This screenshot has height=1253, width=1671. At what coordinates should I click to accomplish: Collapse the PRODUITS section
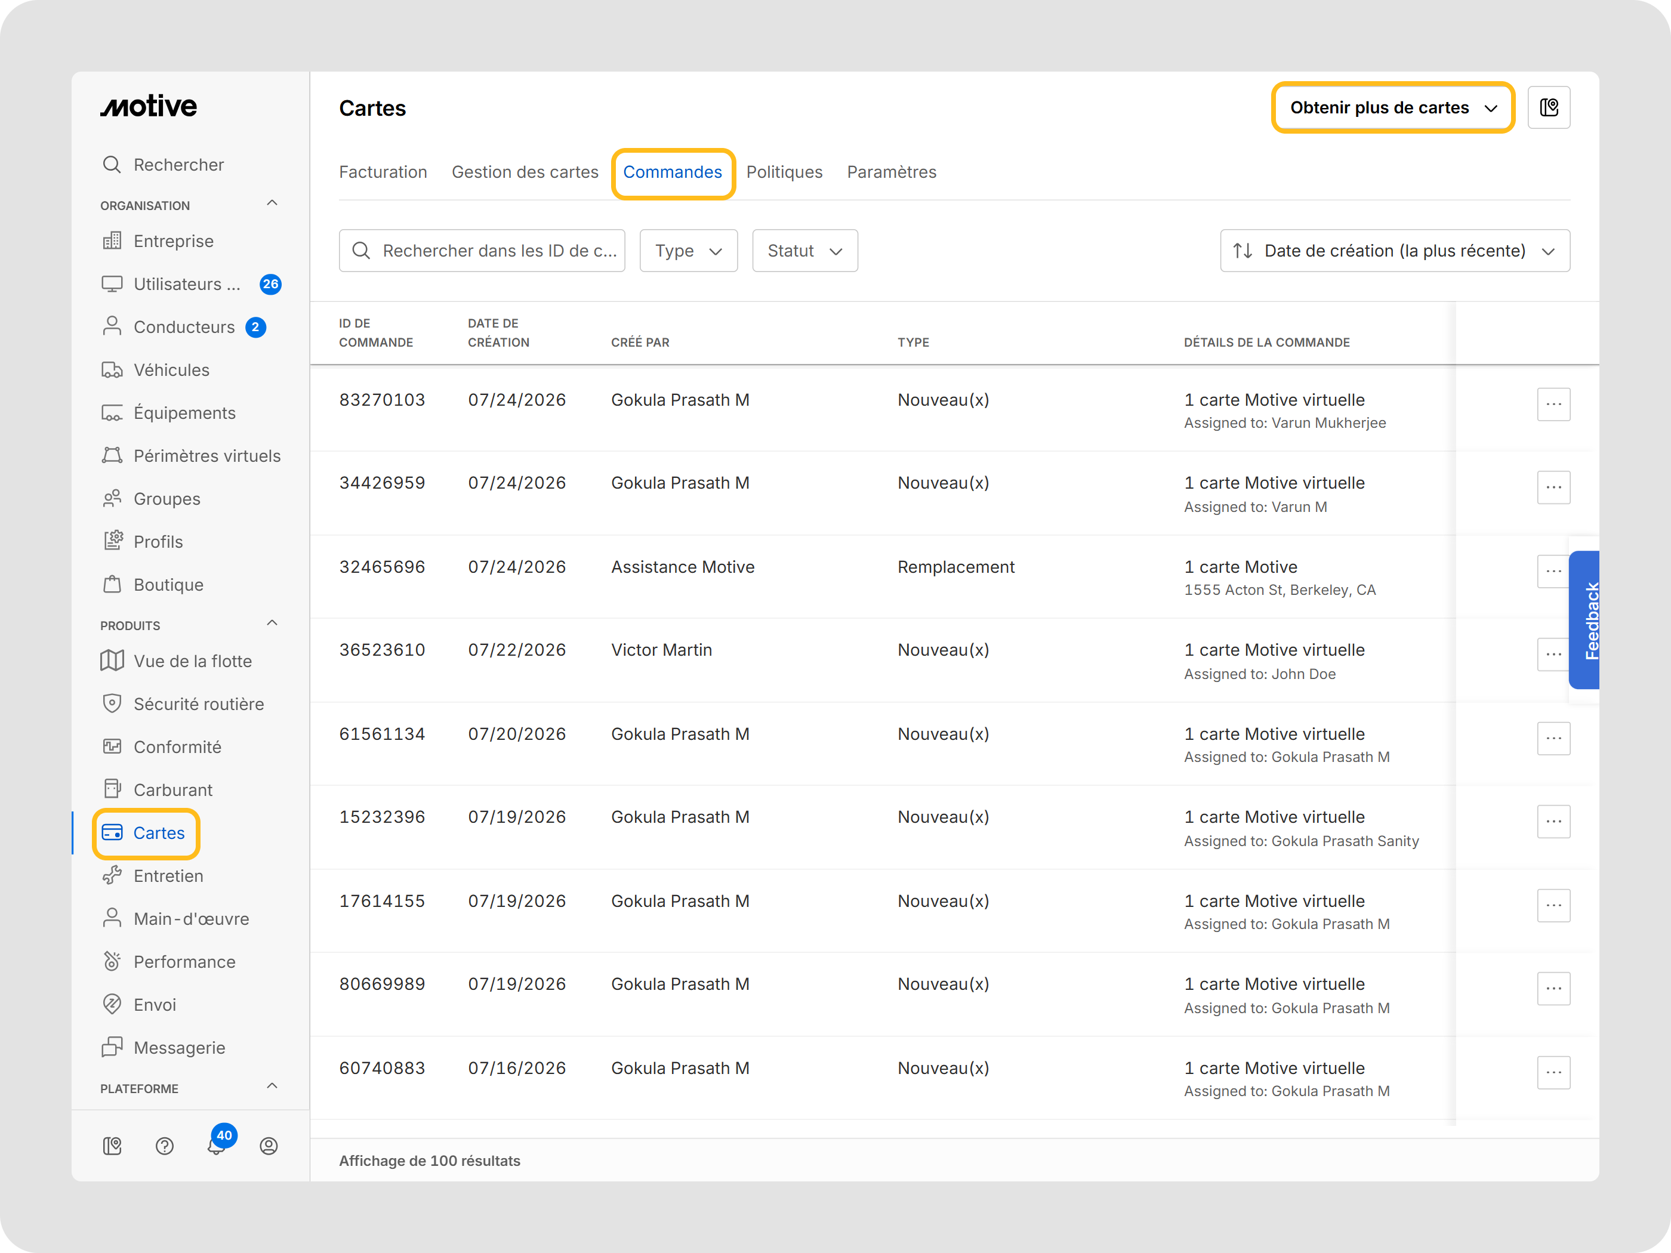click(273, 624)
